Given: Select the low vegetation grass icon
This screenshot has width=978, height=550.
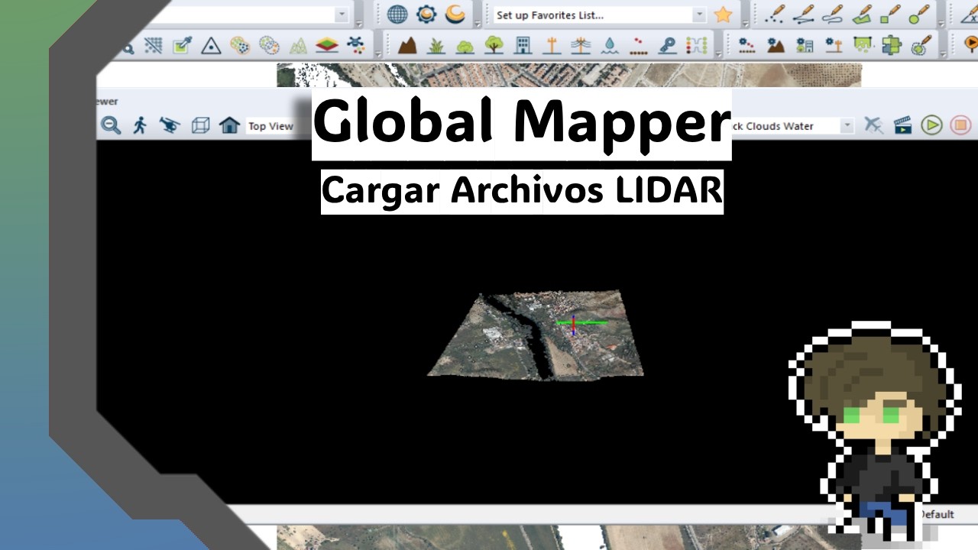Looking at the screenshot, I should (436, 46).
